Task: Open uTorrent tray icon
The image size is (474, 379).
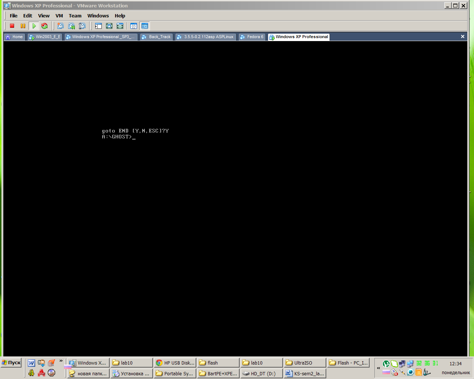Action: click(386, 363)
